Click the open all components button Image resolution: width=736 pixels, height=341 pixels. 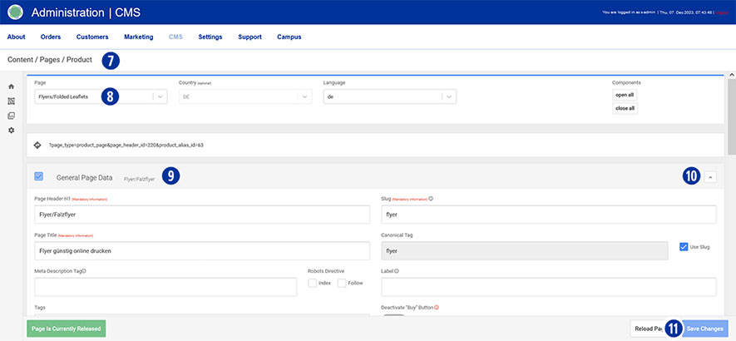625,95
